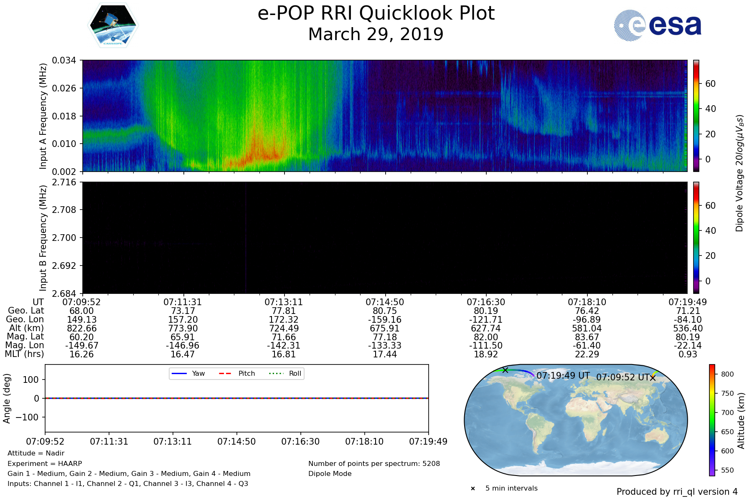This screenshot has width=752, height=501.
Task: Click the Produced by rri_ql version 4 text
Action: tap(677, 492)
